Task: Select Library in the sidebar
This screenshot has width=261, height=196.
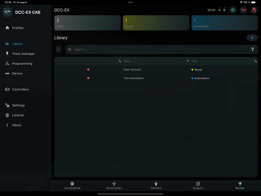Action: 17,44
